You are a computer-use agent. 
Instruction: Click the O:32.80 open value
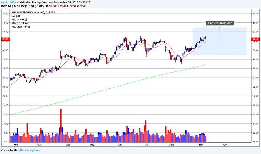click(x=51, y=6)
